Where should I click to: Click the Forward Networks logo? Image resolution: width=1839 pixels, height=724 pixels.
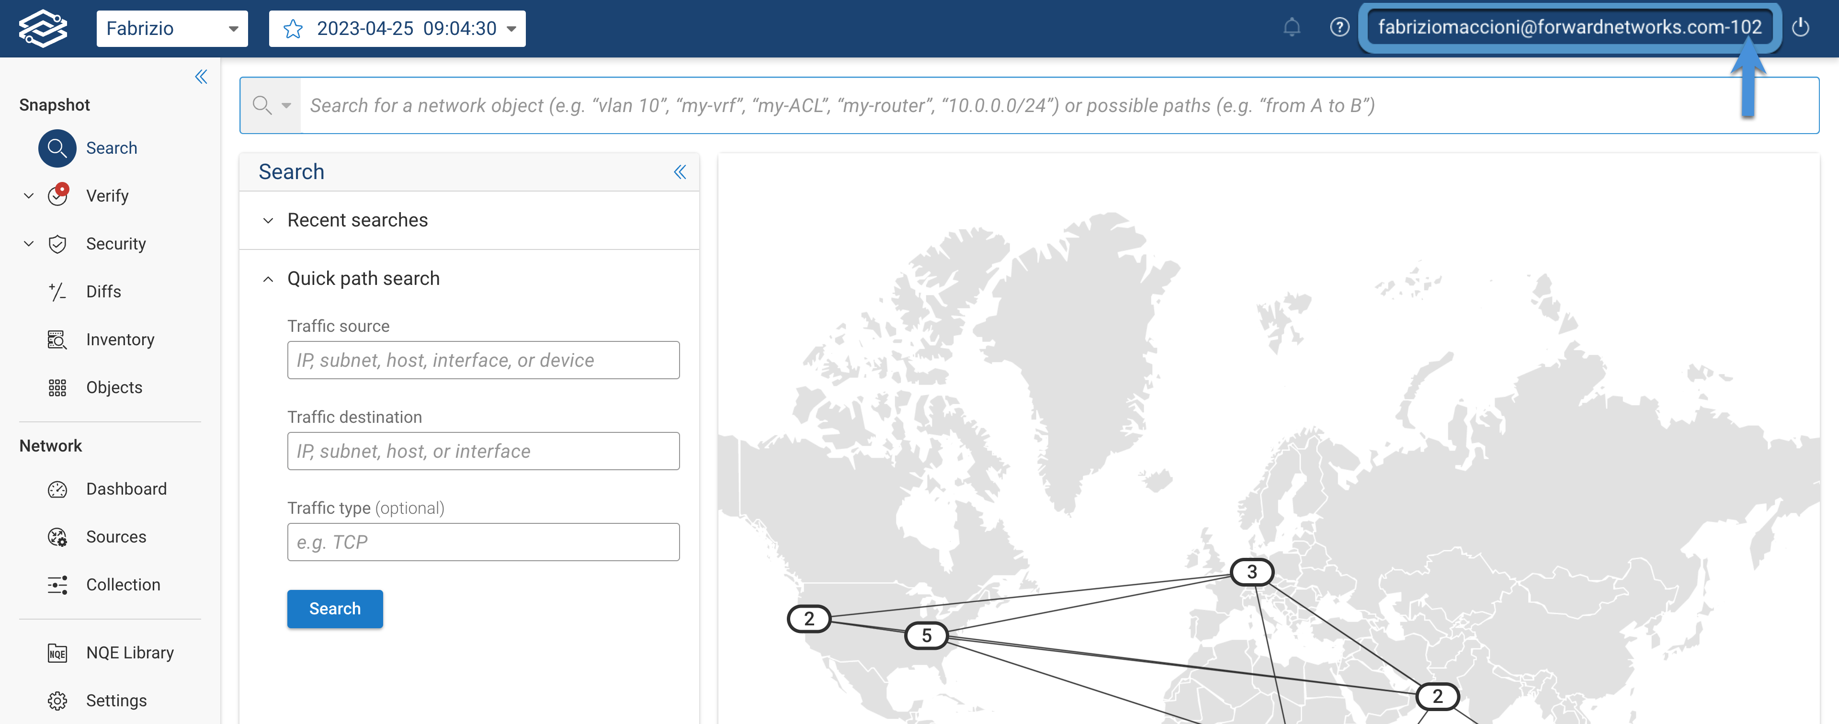pyautogui.click(x=43, y=29)
